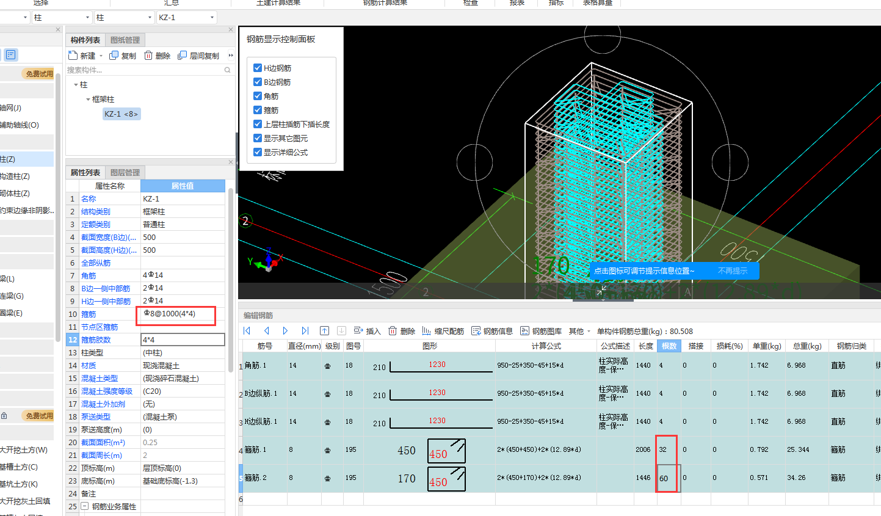
Task: Move rebar row up with up-arrow icon
Action: (x=324, y=331)
